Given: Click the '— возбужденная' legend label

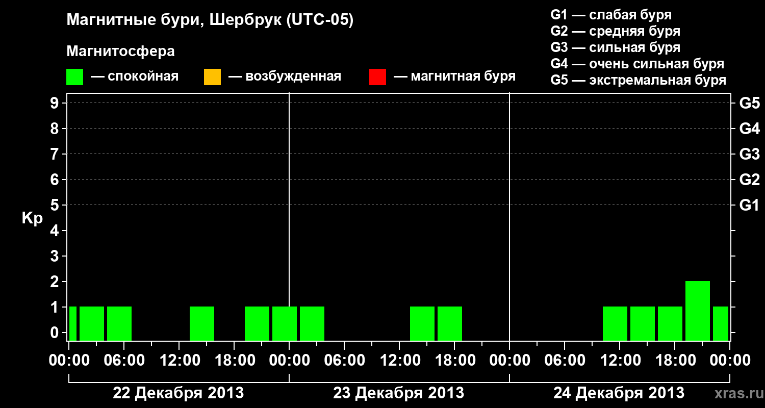Looking at the screenshot, I should pyautogui.click(x=285, y=76).
